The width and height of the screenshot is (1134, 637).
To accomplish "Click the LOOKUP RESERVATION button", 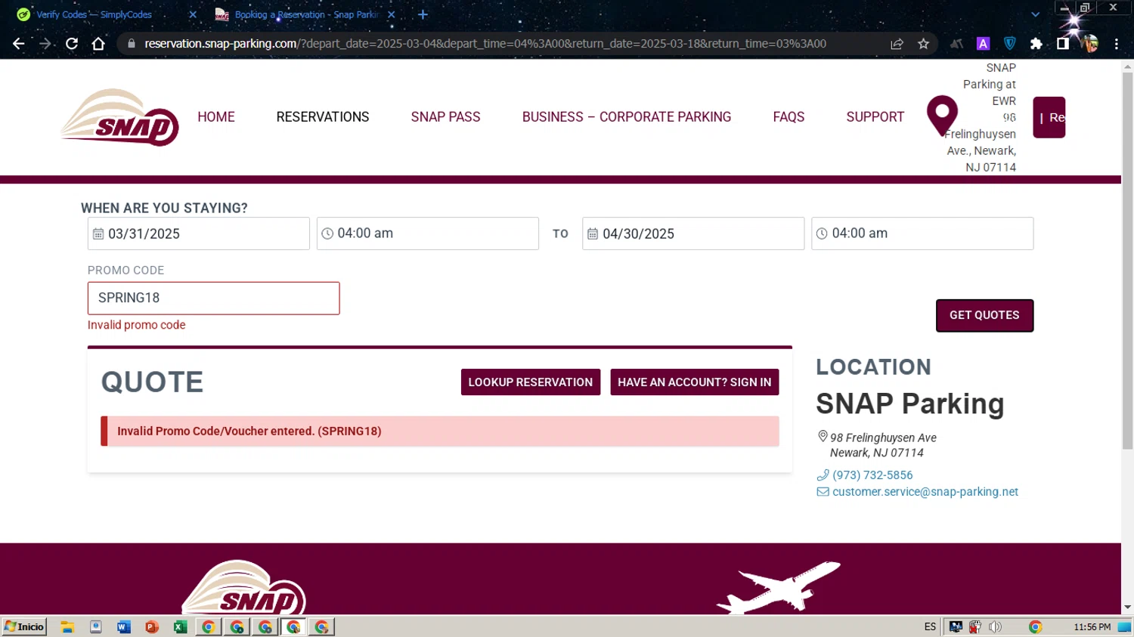I will click(x=531, y=382).
